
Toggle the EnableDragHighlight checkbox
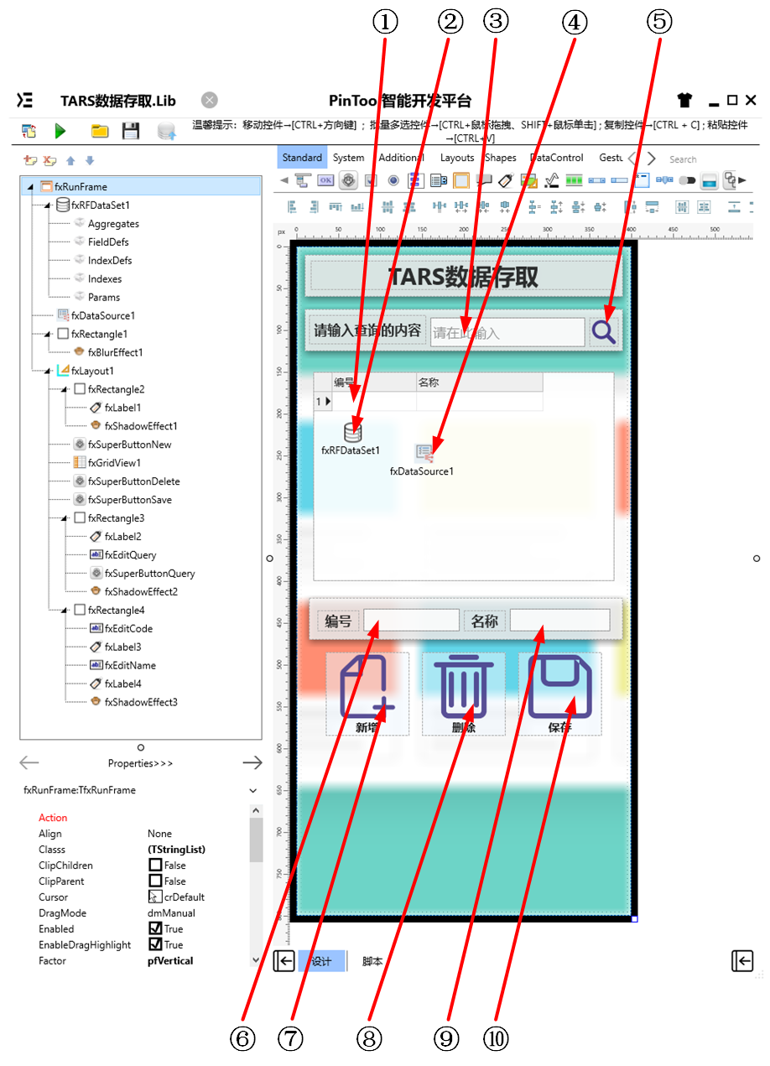coord(155,944)
